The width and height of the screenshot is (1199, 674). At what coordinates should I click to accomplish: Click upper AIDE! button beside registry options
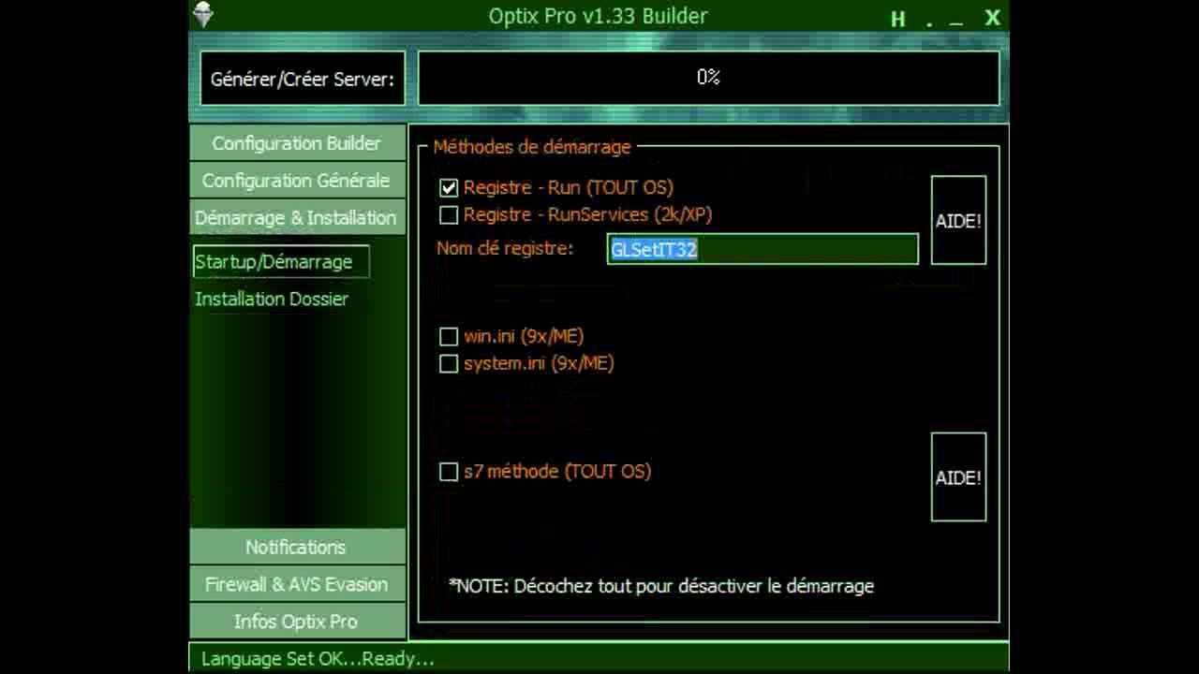pos(958,220)
